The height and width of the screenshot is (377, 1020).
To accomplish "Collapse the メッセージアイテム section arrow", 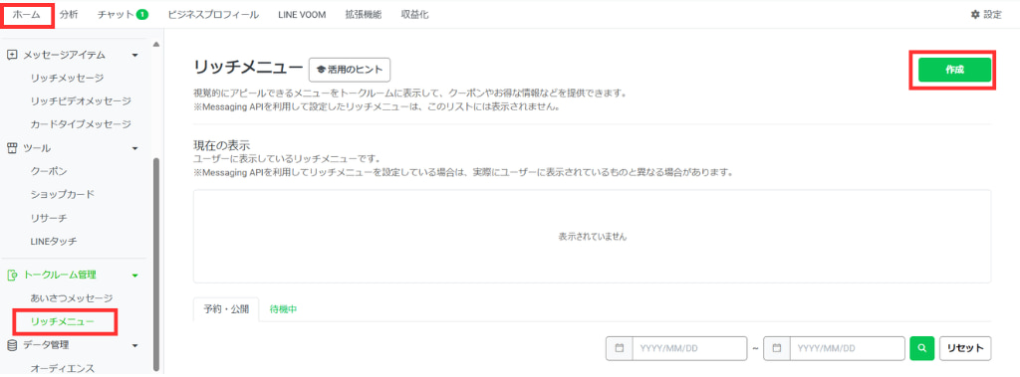I will (134, 56).
